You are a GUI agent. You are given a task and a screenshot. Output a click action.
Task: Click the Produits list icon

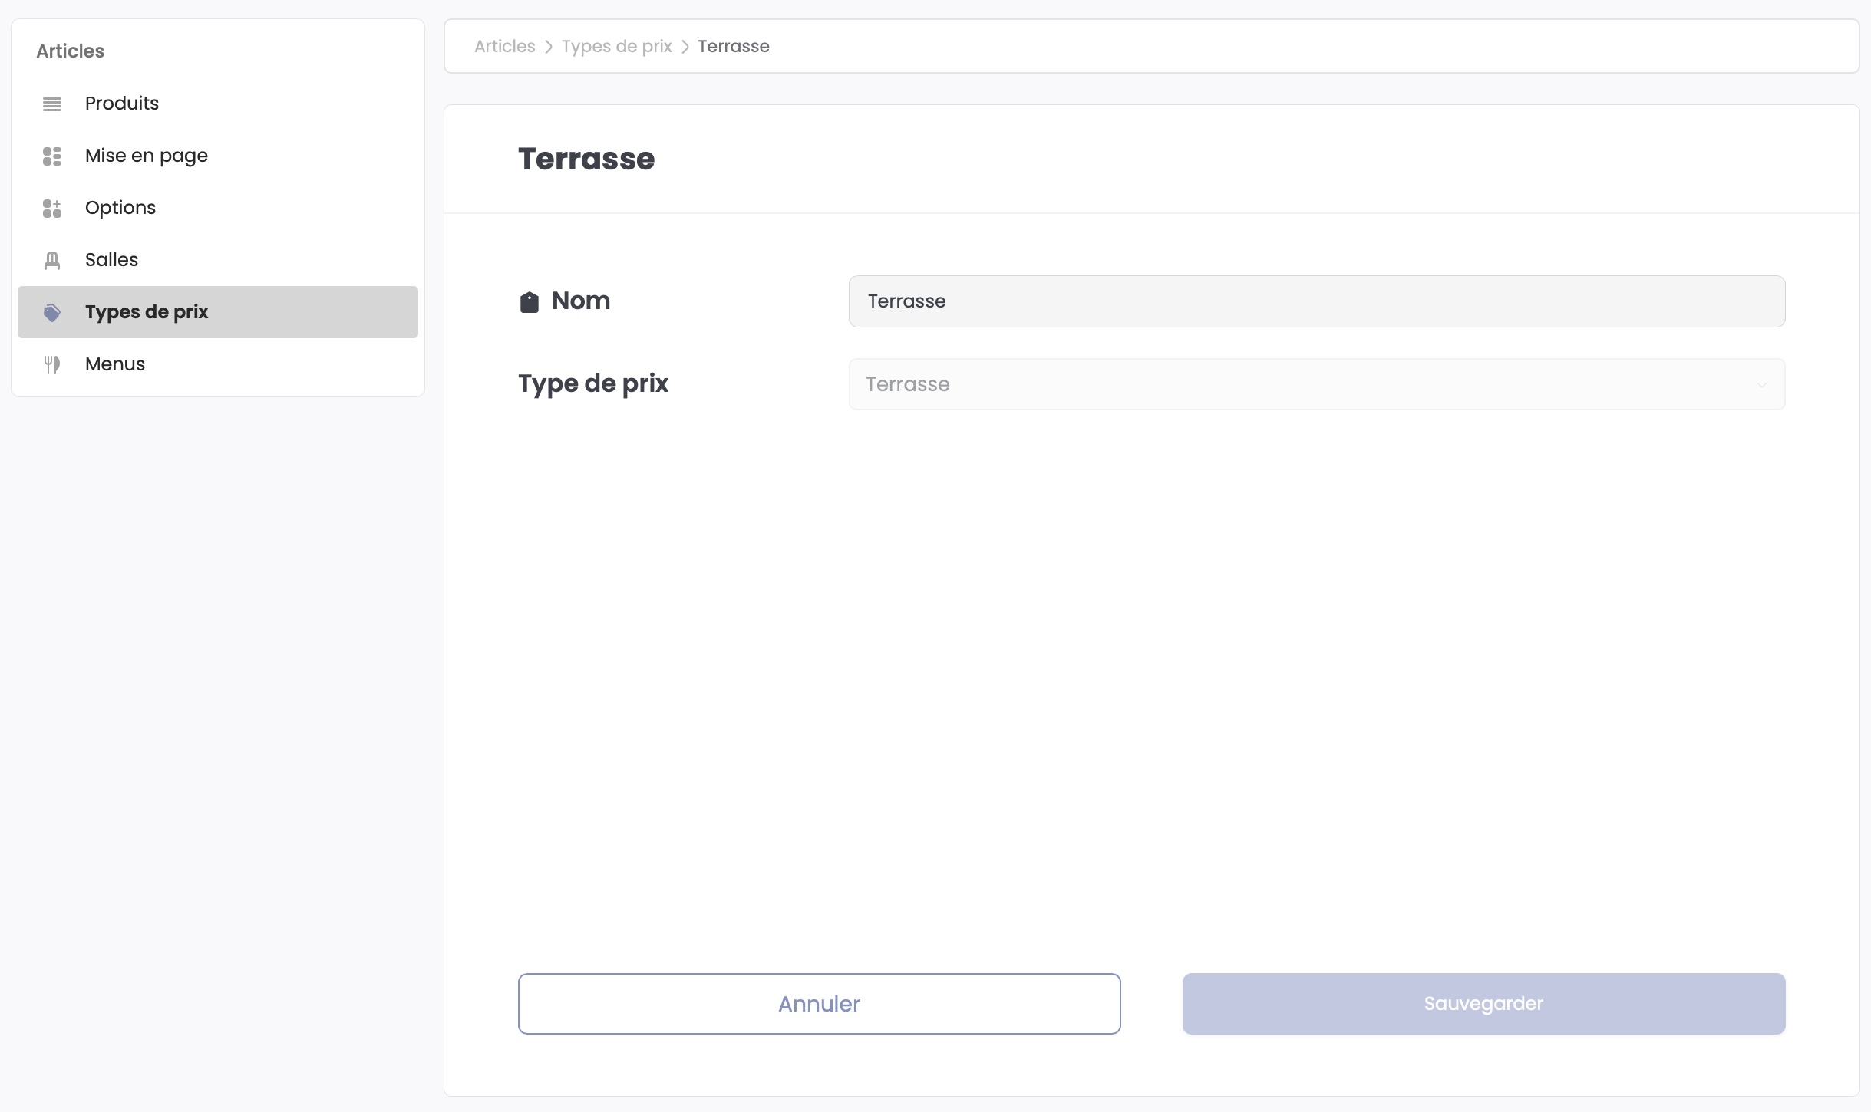coord(52,104)
